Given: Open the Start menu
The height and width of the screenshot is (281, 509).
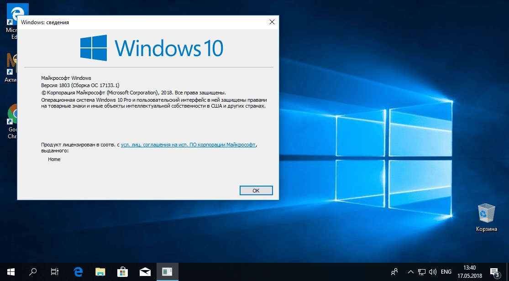Looking at the screenshot, I should 11,272.
